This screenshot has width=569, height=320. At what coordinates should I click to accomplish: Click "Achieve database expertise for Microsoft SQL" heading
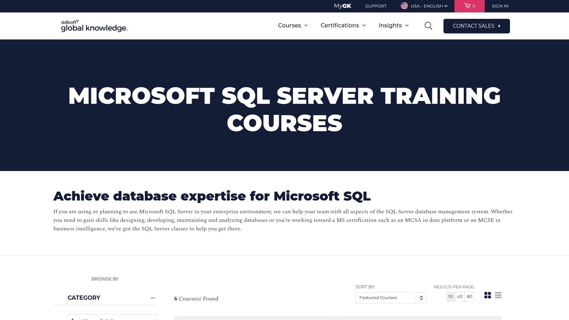point(212,196)
